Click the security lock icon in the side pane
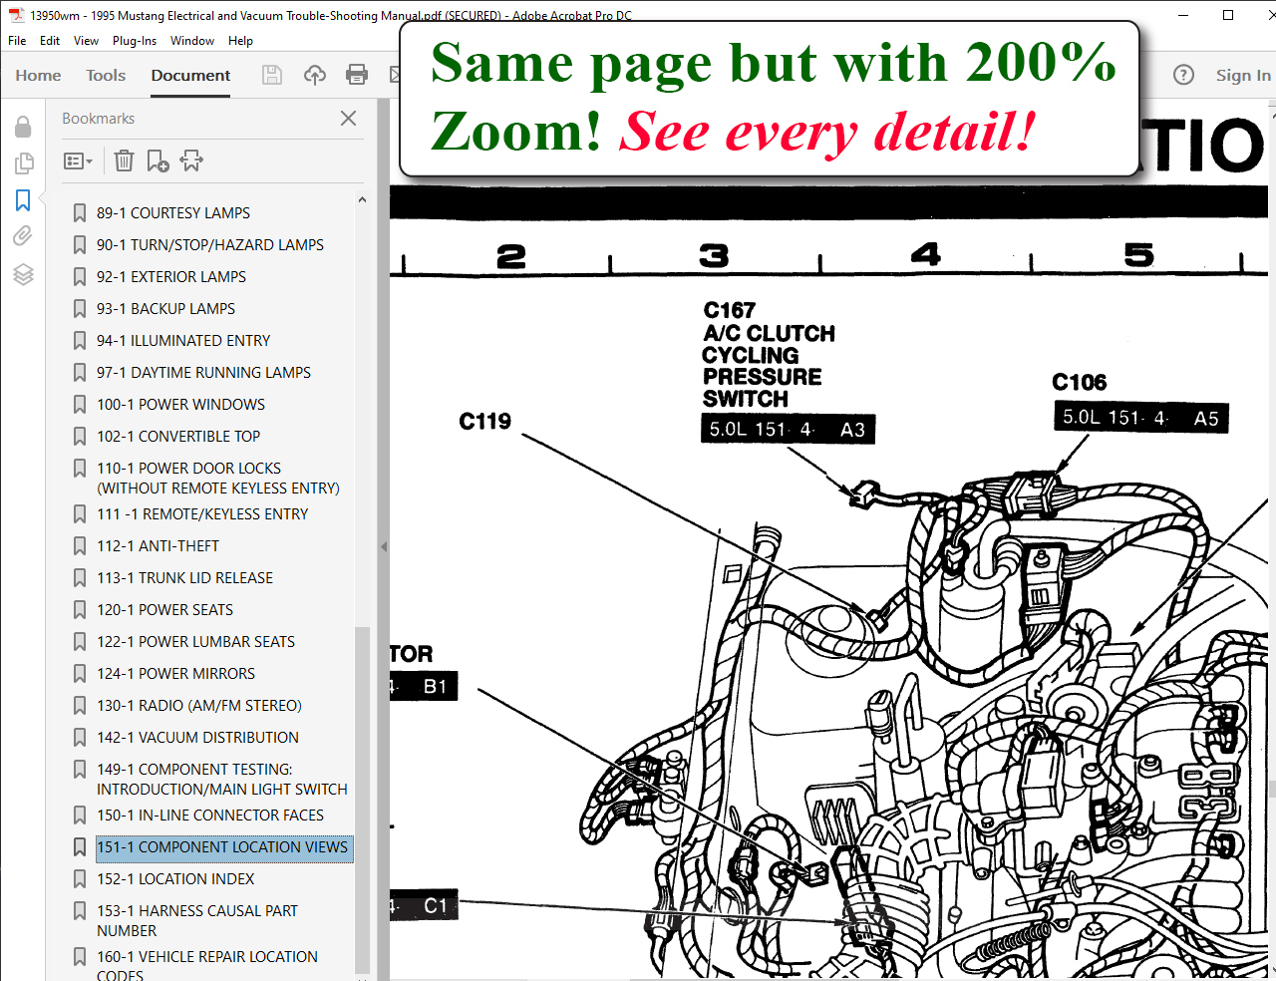Screen dimensions: 1276x981 point(23,127)
